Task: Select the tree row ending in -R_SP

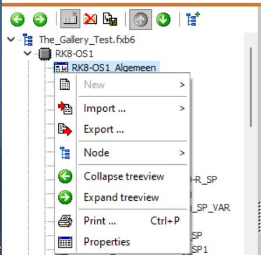Action: 204,180
